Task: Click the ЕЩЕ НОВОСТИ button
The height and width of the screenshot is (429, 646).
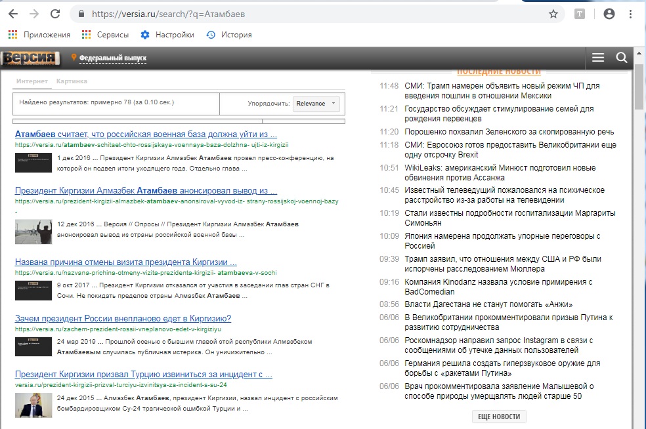Action: point(498,417)
